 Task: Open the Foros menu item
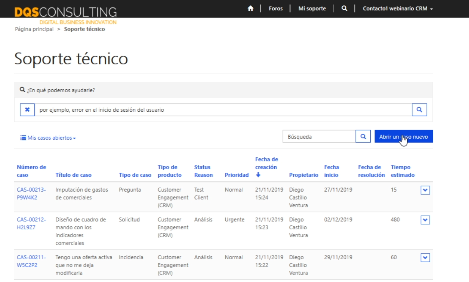point(276,9)
